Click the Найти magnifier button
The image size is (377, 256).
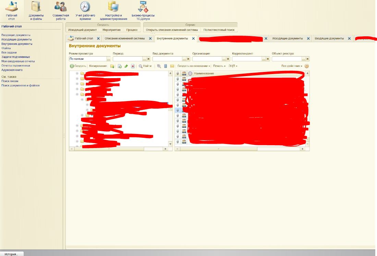[145, 66]
